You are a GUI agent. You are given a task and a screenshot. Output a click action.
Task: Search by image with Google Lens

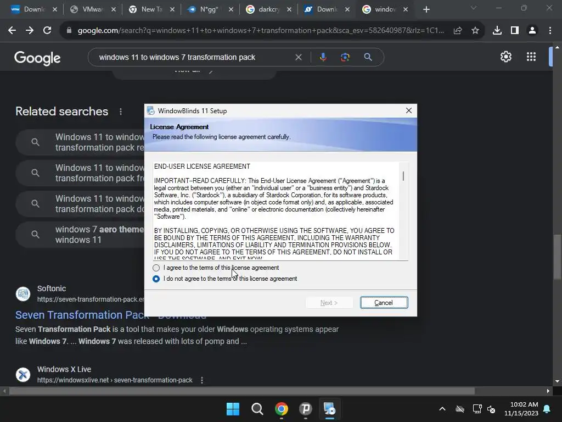point(345,57)
